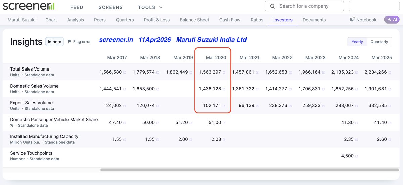The height and width of the screenshot is (185, 403).
Task: Click the Mar 2020 column header
Action: tap(216, 57)
